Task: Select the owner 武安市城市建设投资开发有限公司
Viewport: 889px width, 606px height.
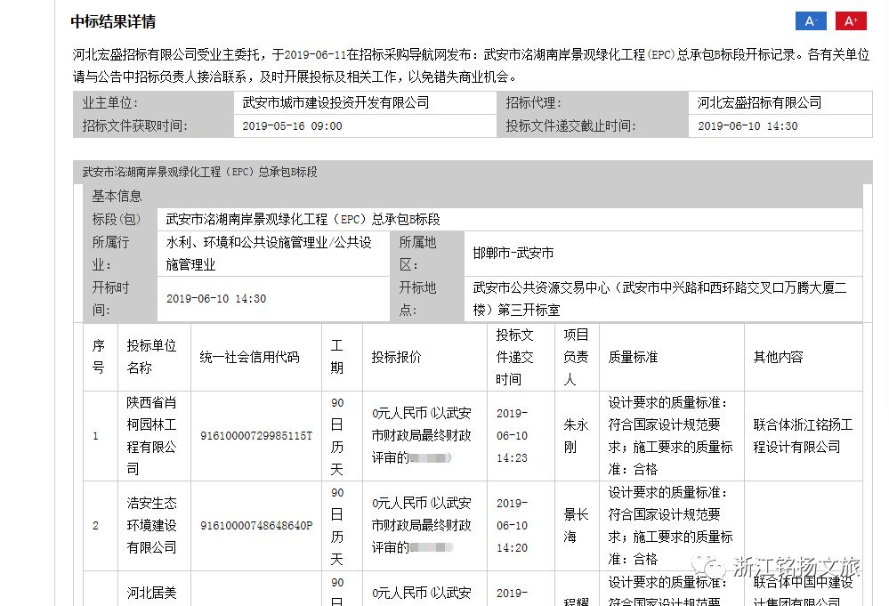Action: [335, 102]
